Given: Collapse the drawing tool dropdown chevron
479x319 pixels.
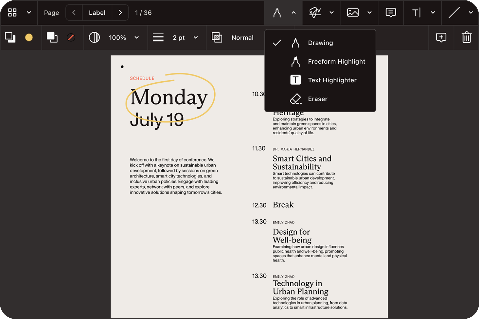Looking at the screenshot, I should 293,13.
